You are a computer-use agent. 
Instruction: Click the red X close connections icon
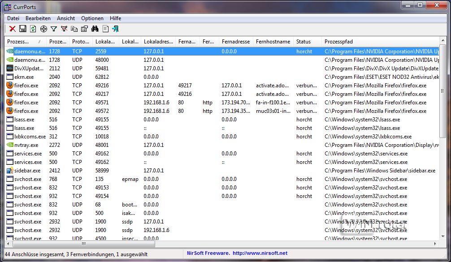point(13,29)
